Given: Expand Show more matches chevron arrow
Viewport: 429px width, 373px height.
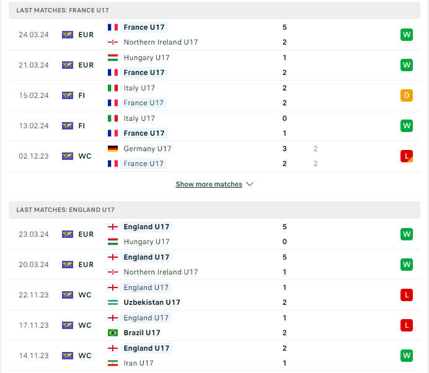Looking at the screenshot, I should coord(250,184).
